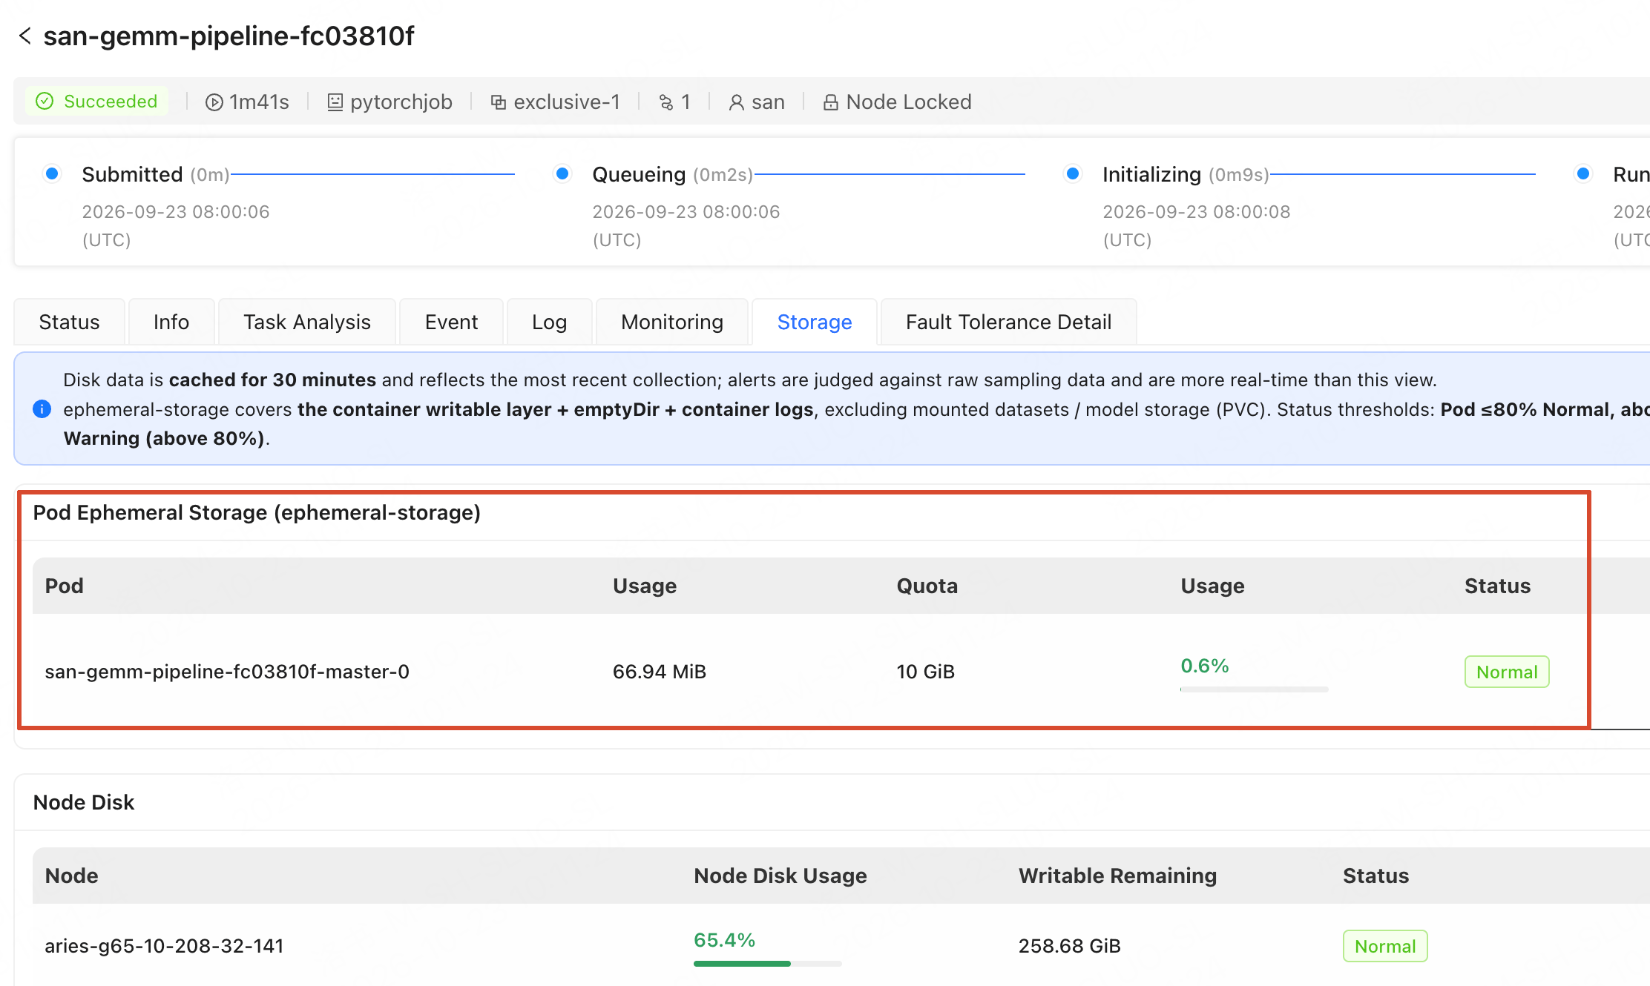Click the blue info icon in notice banner
Screen dimensions: 1650x986
tap(42, 408)
